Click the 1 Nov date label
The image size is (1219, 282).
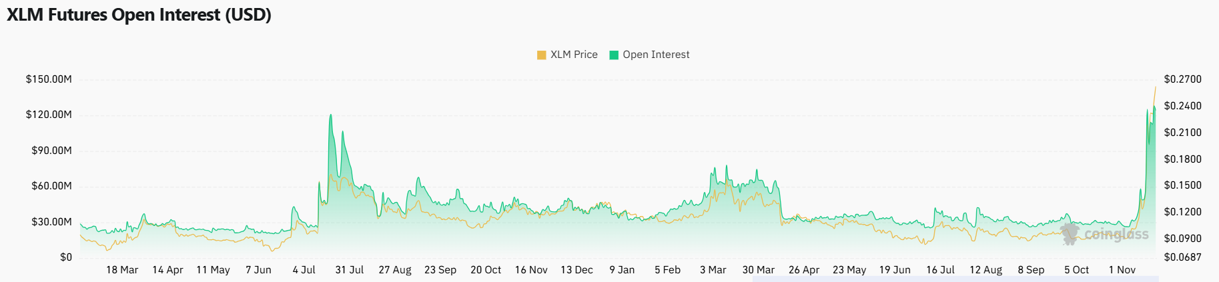[1122, 270]
